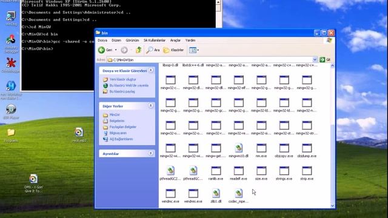Viewport: 388px width, 218px height.
Task: Open the Geri button's history dropdown arrow
Action: [x=116, y=50]
